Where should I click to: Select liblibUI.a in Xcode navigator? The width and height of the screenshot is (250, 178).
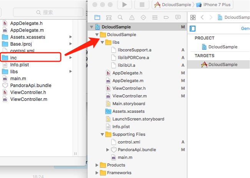(x=127, y=65)
